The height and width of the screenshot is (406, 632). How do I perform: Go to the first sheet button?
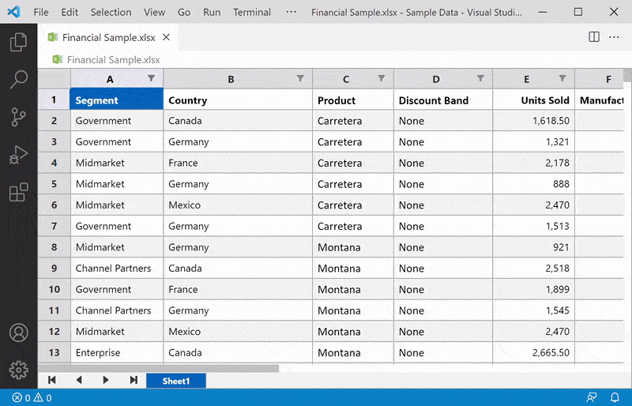pos(52,380)
